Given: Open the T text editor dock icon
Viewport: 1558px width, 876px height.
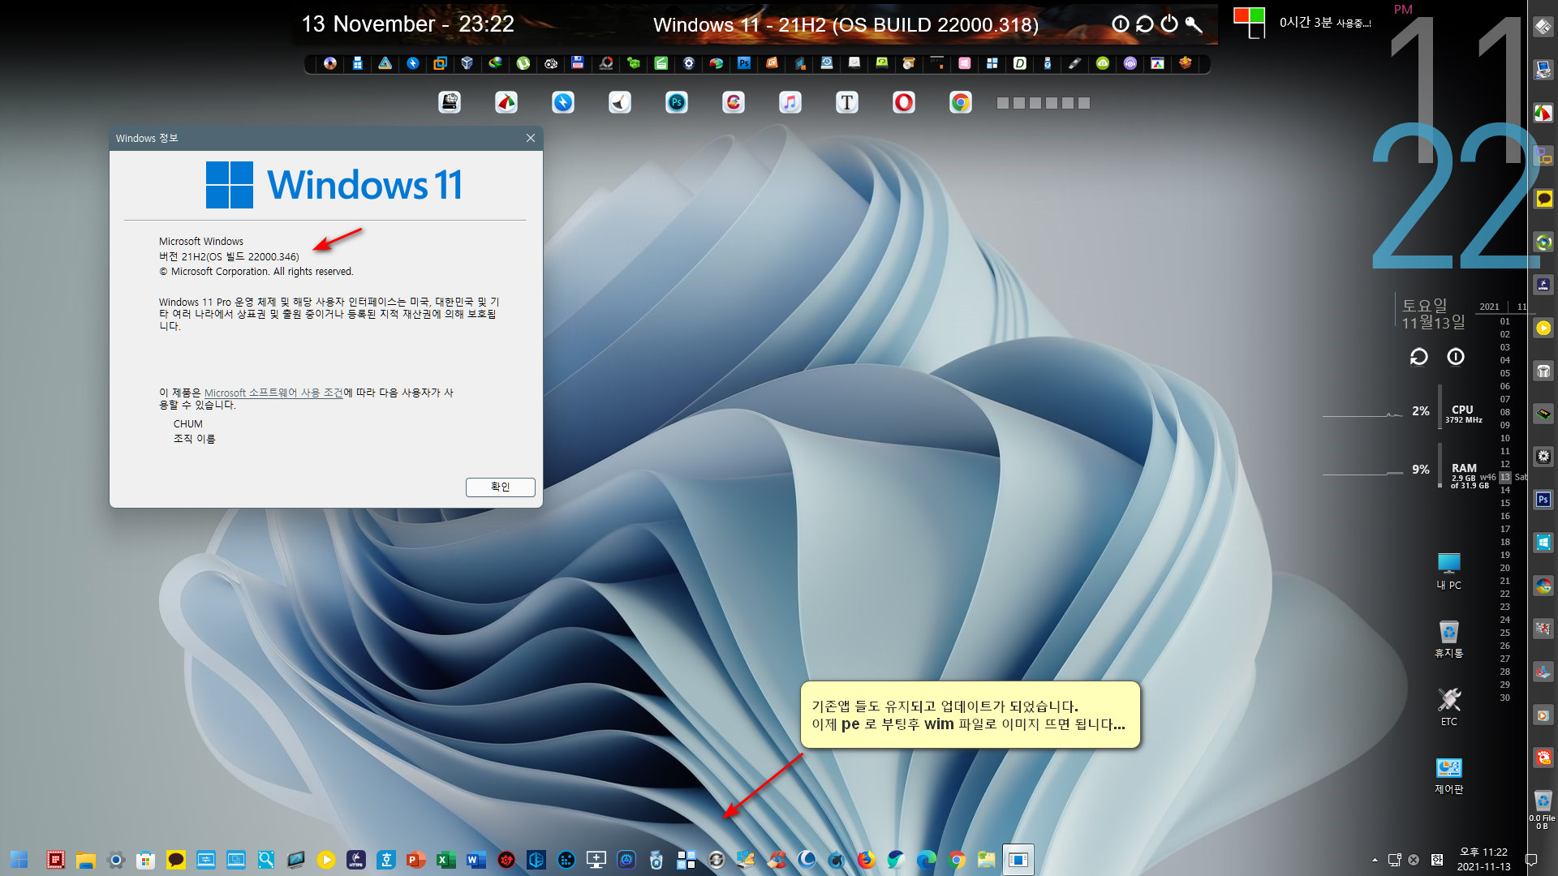Looking at the screenshot, I should (847, 102).
